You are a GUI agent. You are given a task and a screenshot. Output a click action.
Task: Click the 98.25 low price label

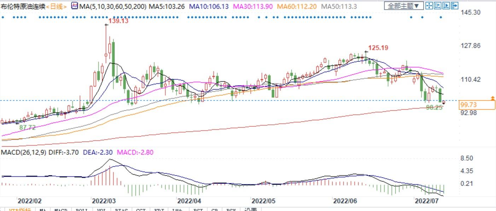(x=434, y=108)
